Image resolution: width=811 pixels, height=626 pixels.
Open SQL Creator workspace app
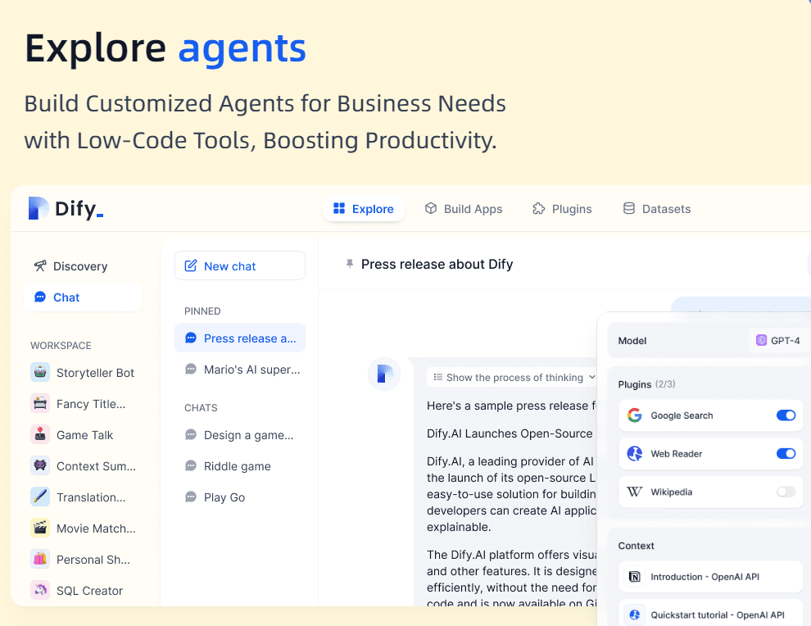point(77,590)
